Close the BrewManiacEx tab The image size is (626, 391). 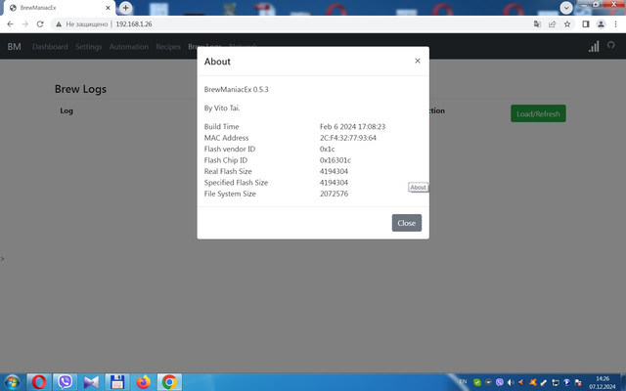coord(108,8)
